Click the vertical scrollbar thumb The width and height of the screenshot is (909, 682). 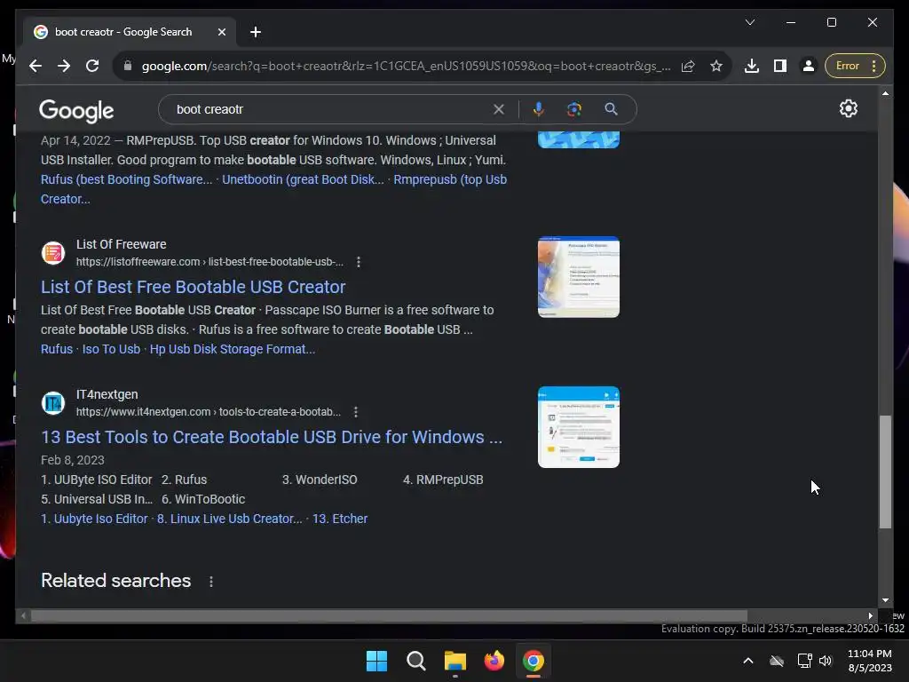885,472
